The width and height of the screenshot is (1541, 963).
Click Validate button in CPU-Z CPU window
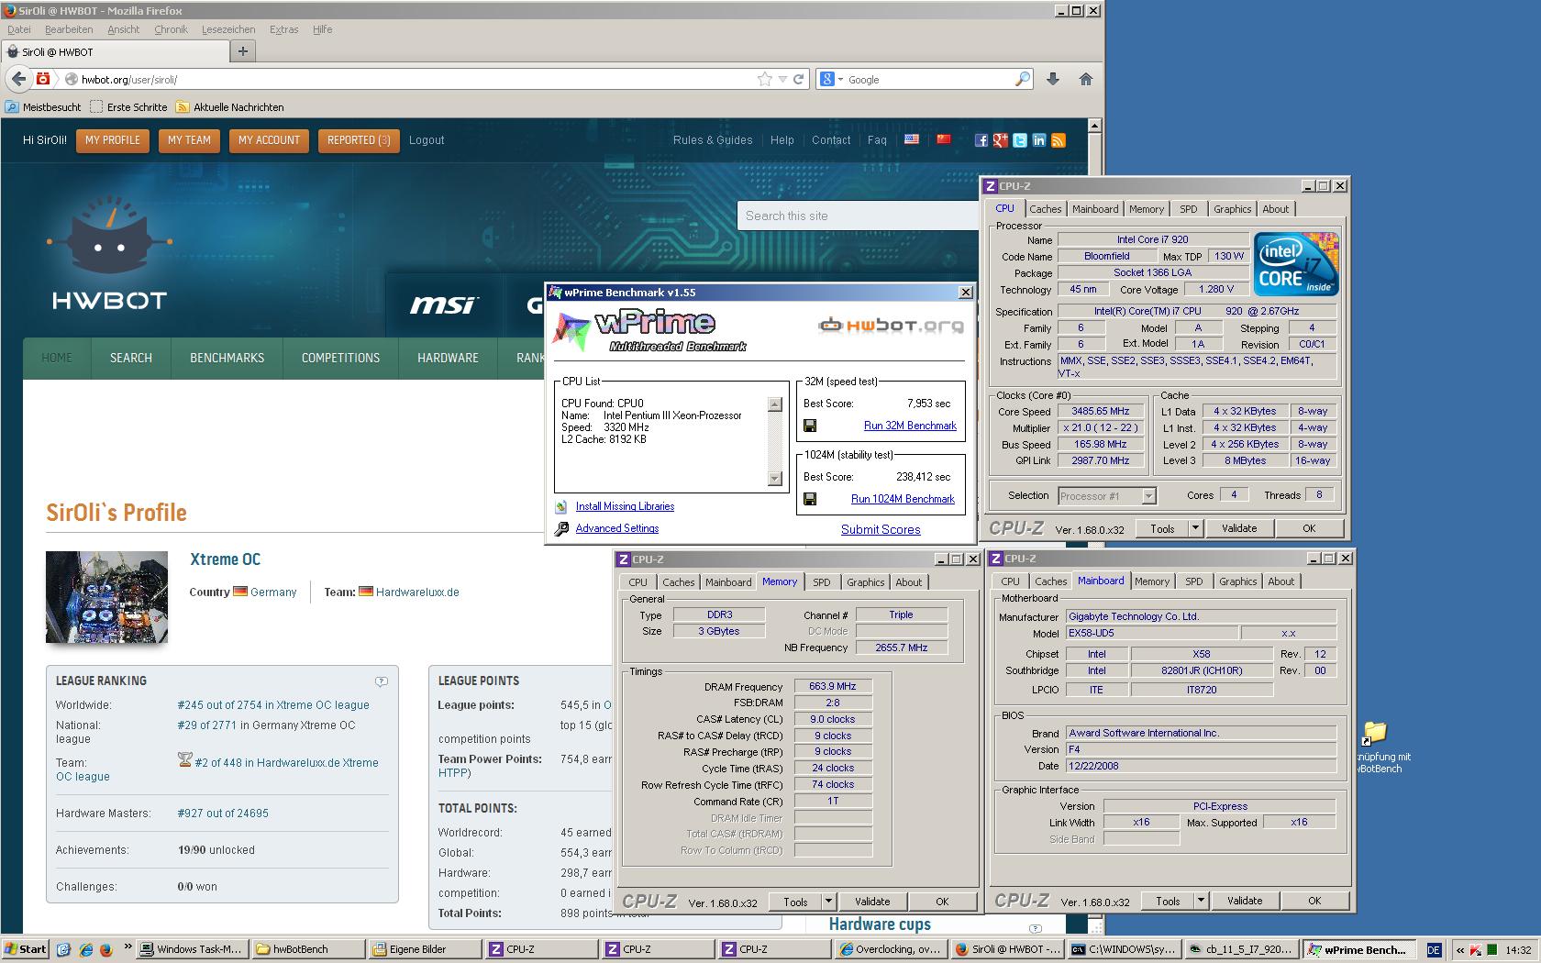click(x=1239, y=528)
